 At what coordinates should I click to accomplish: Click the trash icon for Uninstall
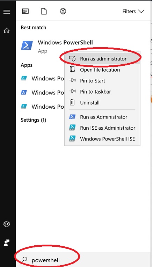click(72, 102)
